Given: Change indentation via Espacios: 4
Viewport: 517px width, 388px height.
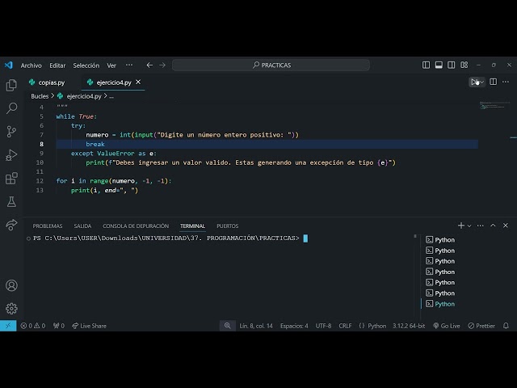Looking at the screenshot, I should click(294, 326).
